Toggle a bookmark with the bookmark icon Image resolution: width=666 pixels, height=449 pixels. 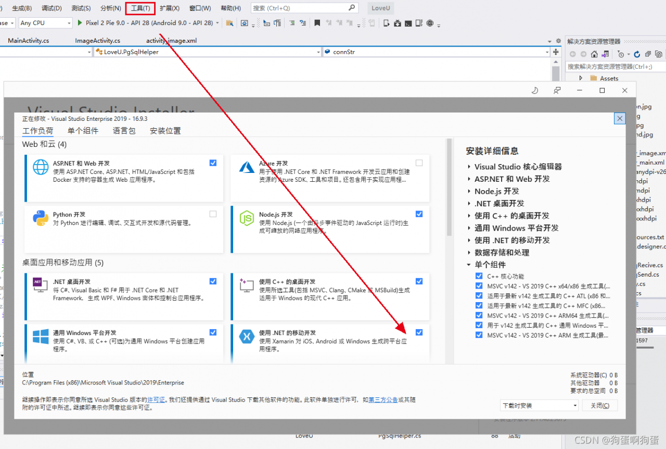[317, 23]
